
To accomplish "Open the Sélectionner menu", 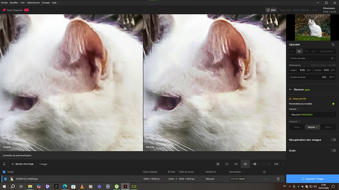I will [33, 2].
